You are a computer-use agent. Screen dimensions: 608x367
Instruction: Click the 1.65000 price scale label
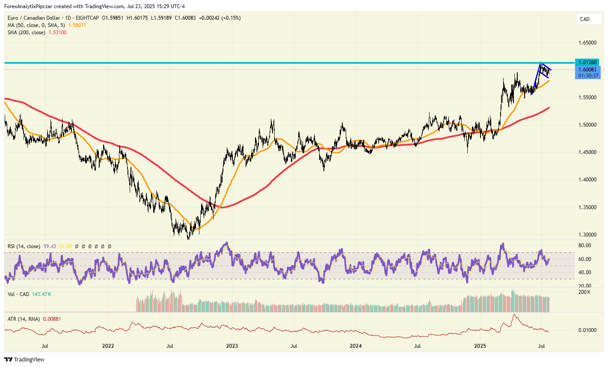point(587,43)
